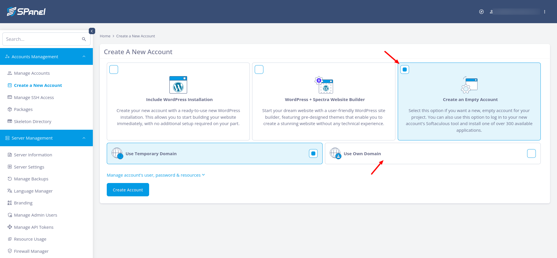The image size is (557, 258).
Task: Click the Manage Accounts people icon
Action: click(x=10, y=73)
